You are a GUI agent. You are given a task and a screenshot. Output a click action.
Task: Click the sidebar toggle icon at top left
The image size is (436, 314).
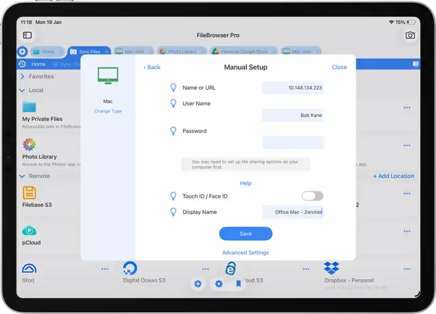tap(27, 35)
